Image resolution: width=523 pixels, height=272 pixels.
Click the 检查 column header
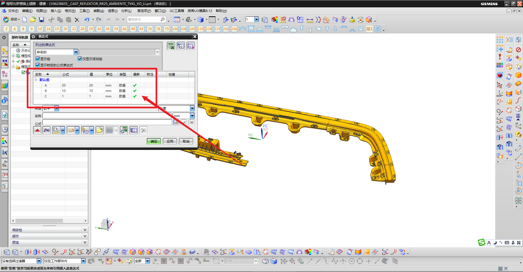[x=178, y=75]
